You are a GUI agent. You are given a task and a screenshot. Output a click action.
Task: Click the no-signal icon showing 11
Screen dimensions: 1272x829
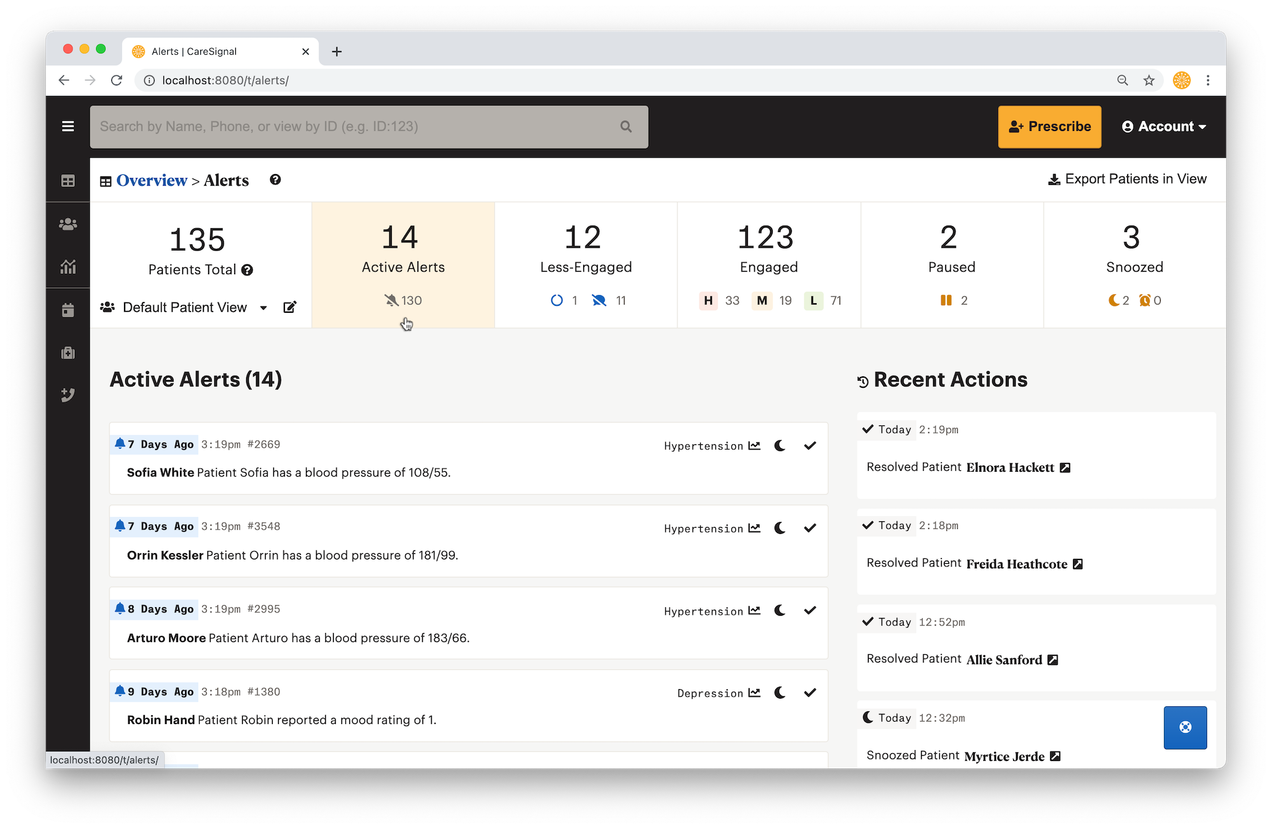click(599, 300)
